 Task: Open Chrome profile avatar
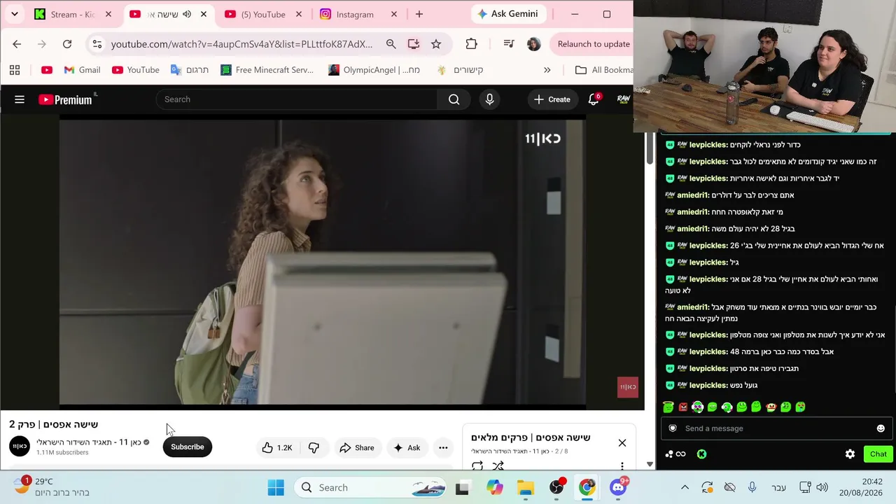pos(533,44)
